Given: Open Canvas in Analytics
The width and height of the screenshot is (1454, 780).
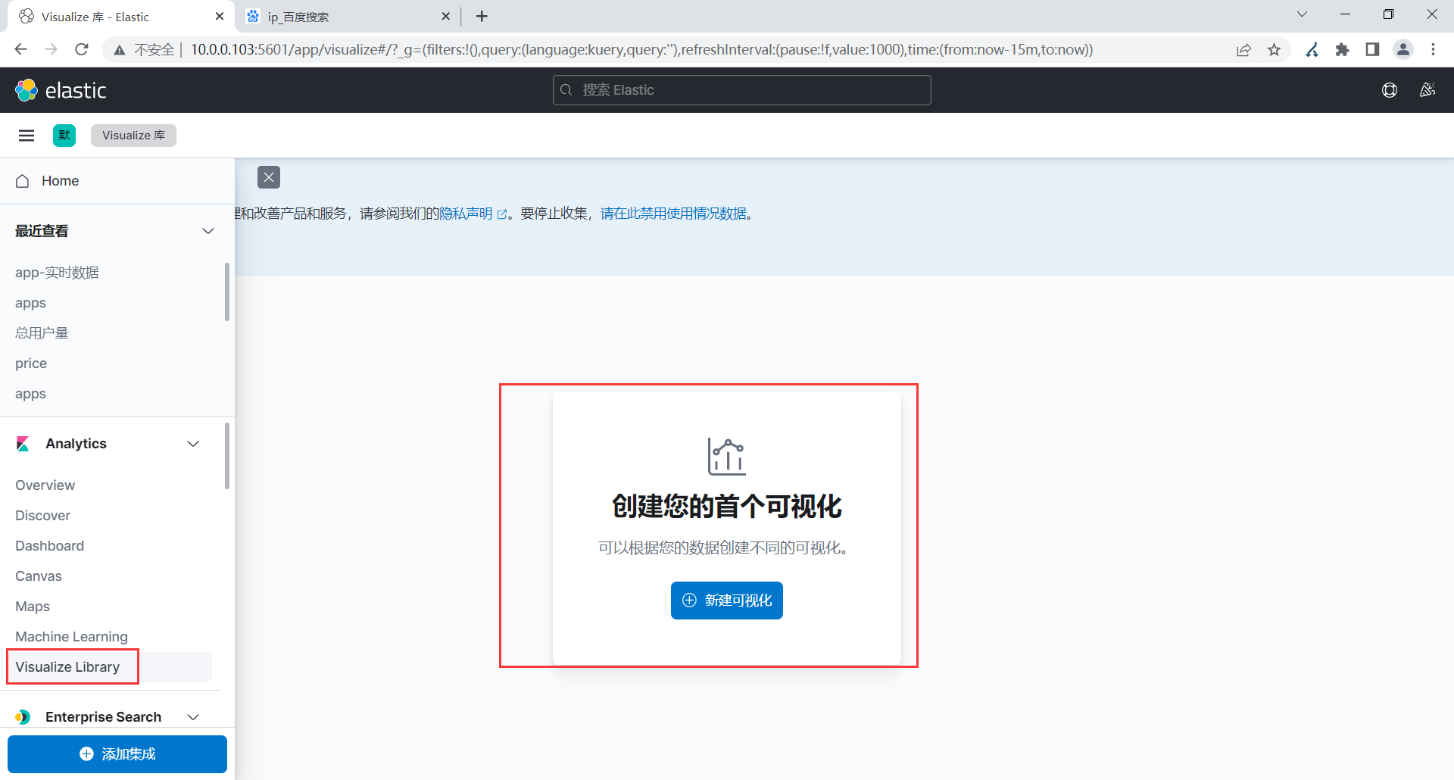Looking at the screenshot, I should coord(39,576).
